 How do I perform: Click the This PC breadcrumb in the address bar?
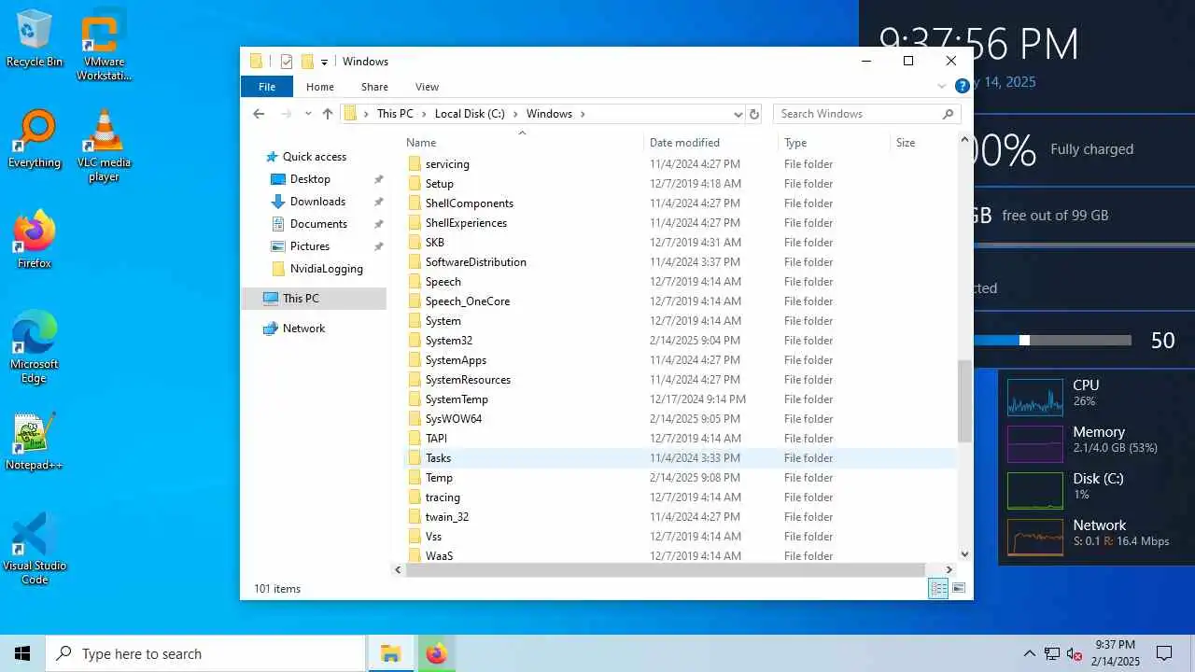click(x=395, y=114)
